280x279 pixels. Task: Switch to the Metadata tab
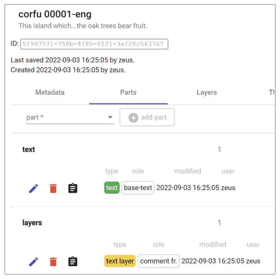point(50,92)
